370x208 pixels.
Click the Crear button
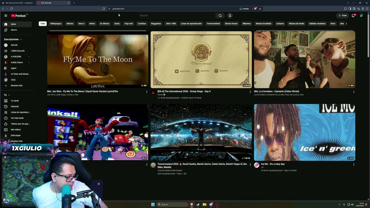point(343,16)
